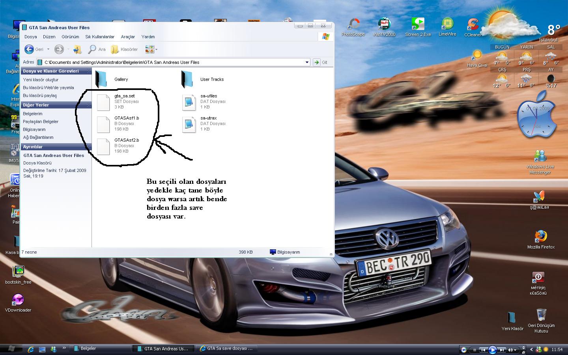The height and width of the screenshot is (355, 568).
Task: Expand the address bar dropdown
Action: pyautogui.click(x=307, y=62)
